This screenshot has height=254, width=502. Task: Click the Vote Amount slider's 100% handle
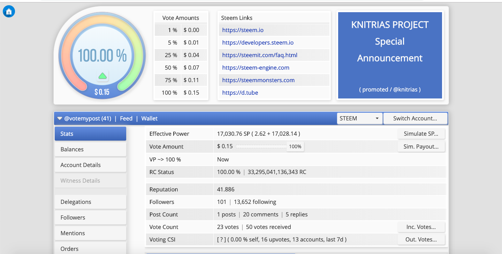(295, 146)
